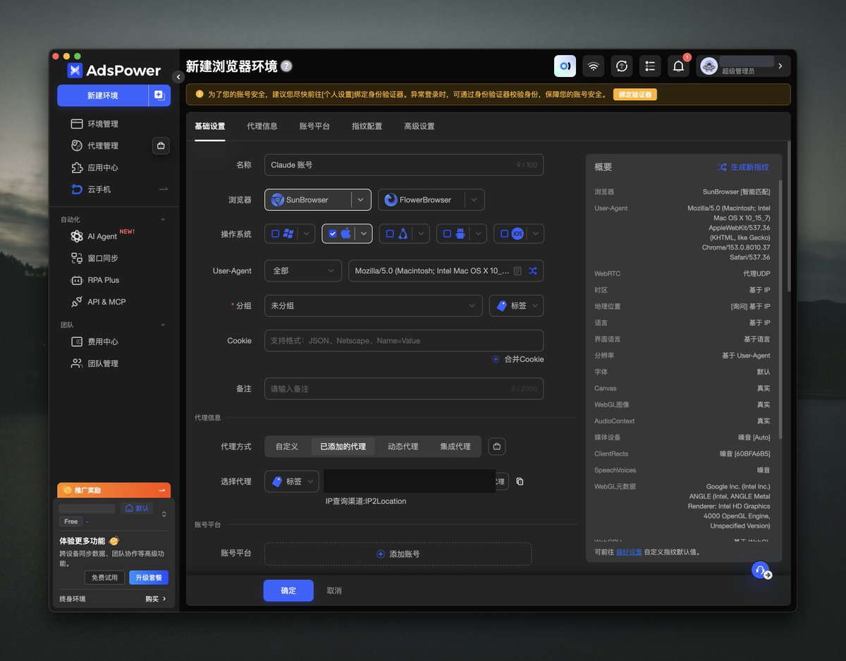The width and height of the screenshot is (846, 661).
Task: Click the 确定 confirm button
Action: click(x=288, y=590)
